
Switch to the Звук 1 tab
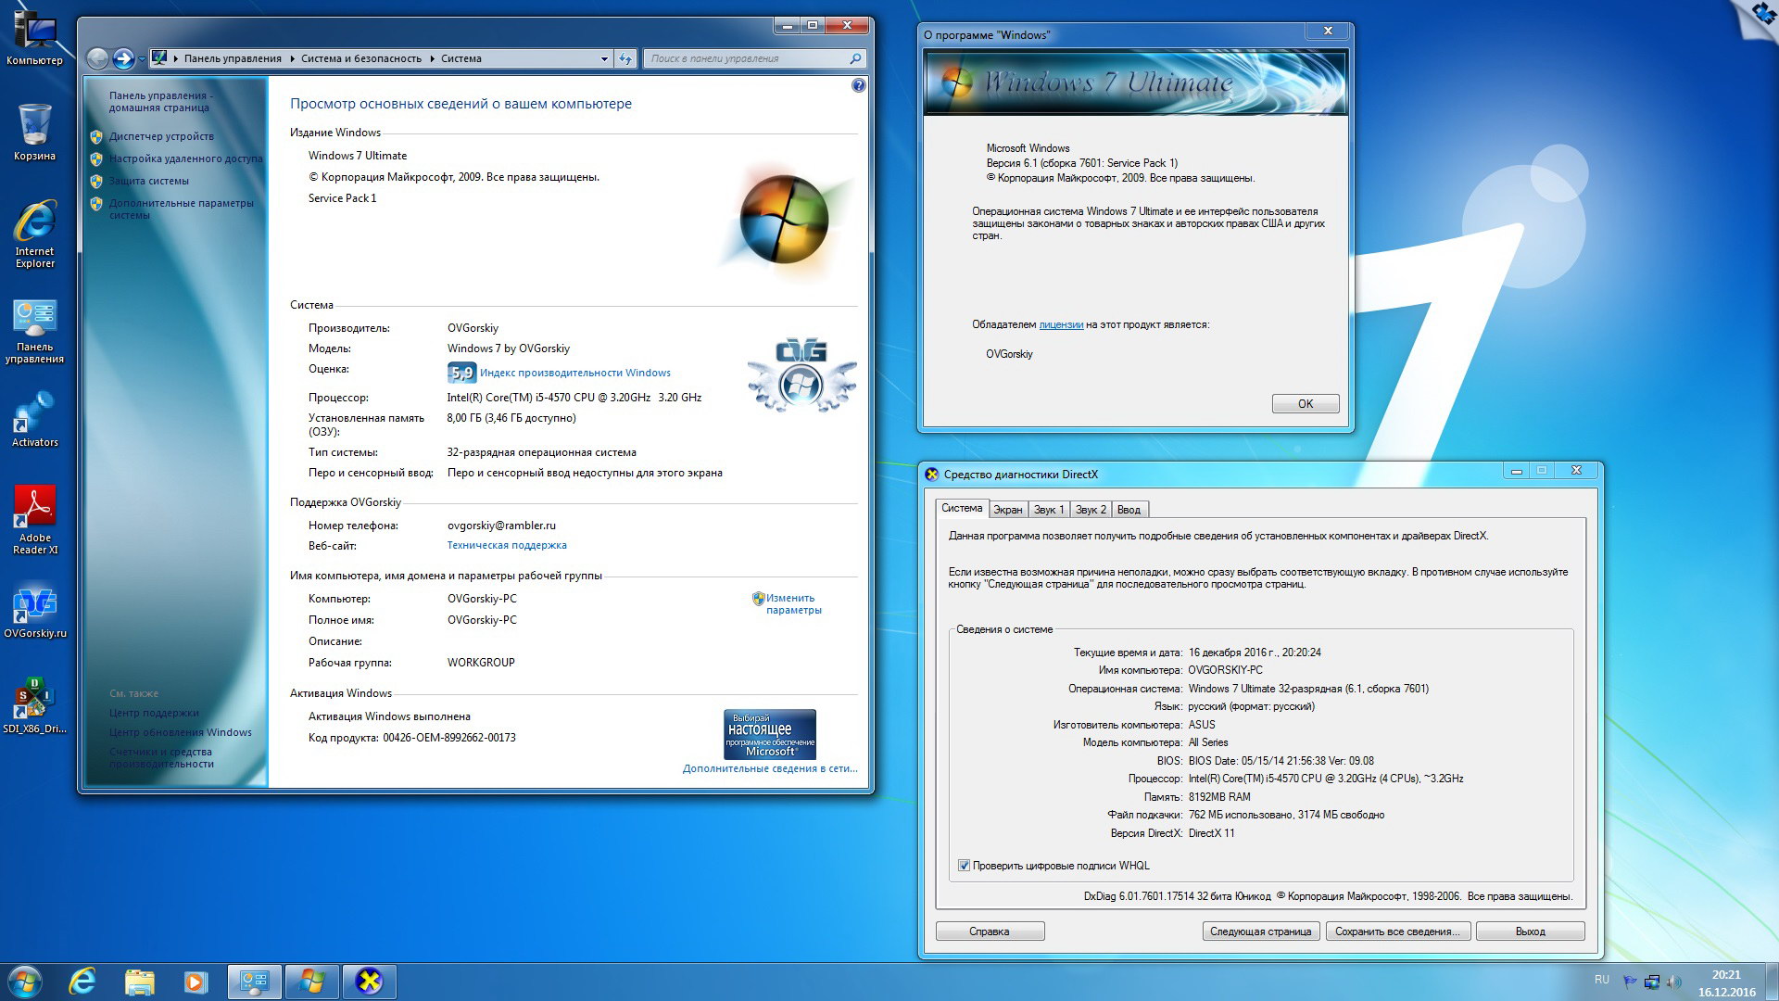pyautogui.click(x=1049, y=510)
